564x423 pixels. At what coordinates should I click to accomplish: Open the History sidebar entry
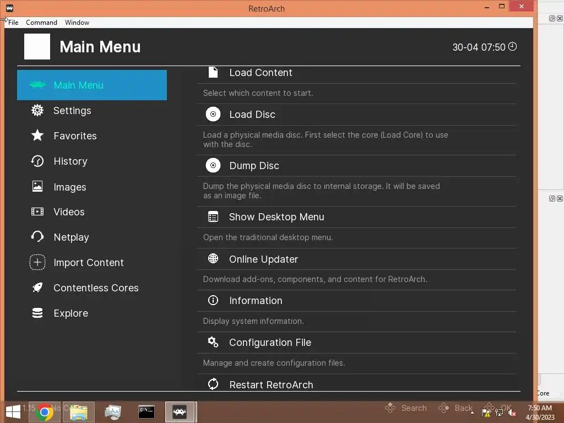coord(92,161)
